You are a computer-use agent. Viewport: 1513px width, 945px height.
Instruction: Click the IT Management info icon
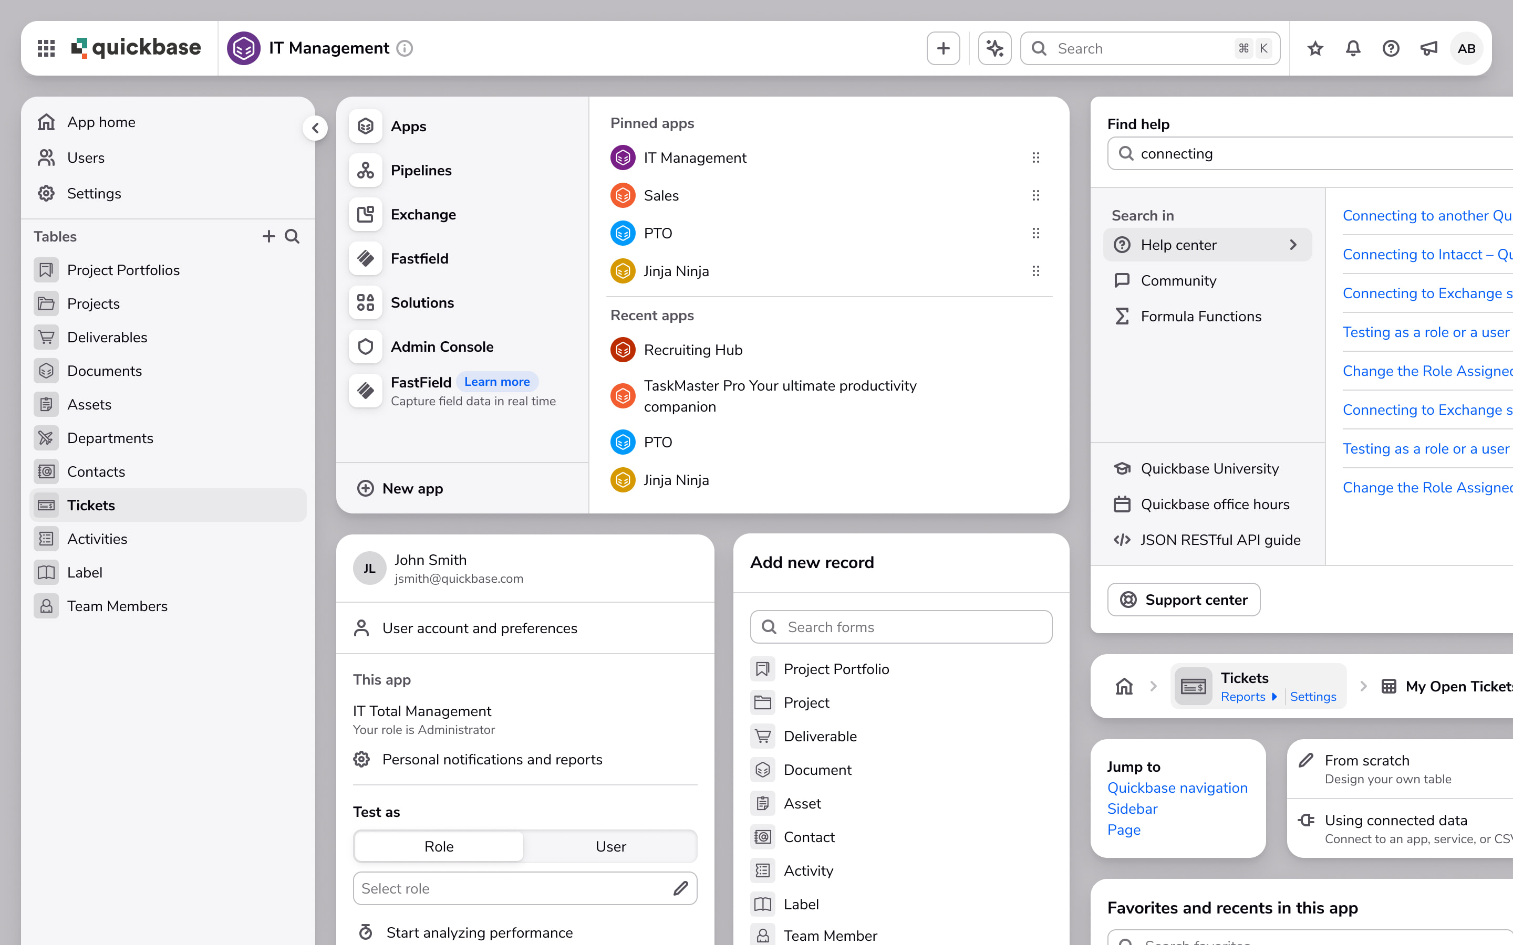coord(405,48)
